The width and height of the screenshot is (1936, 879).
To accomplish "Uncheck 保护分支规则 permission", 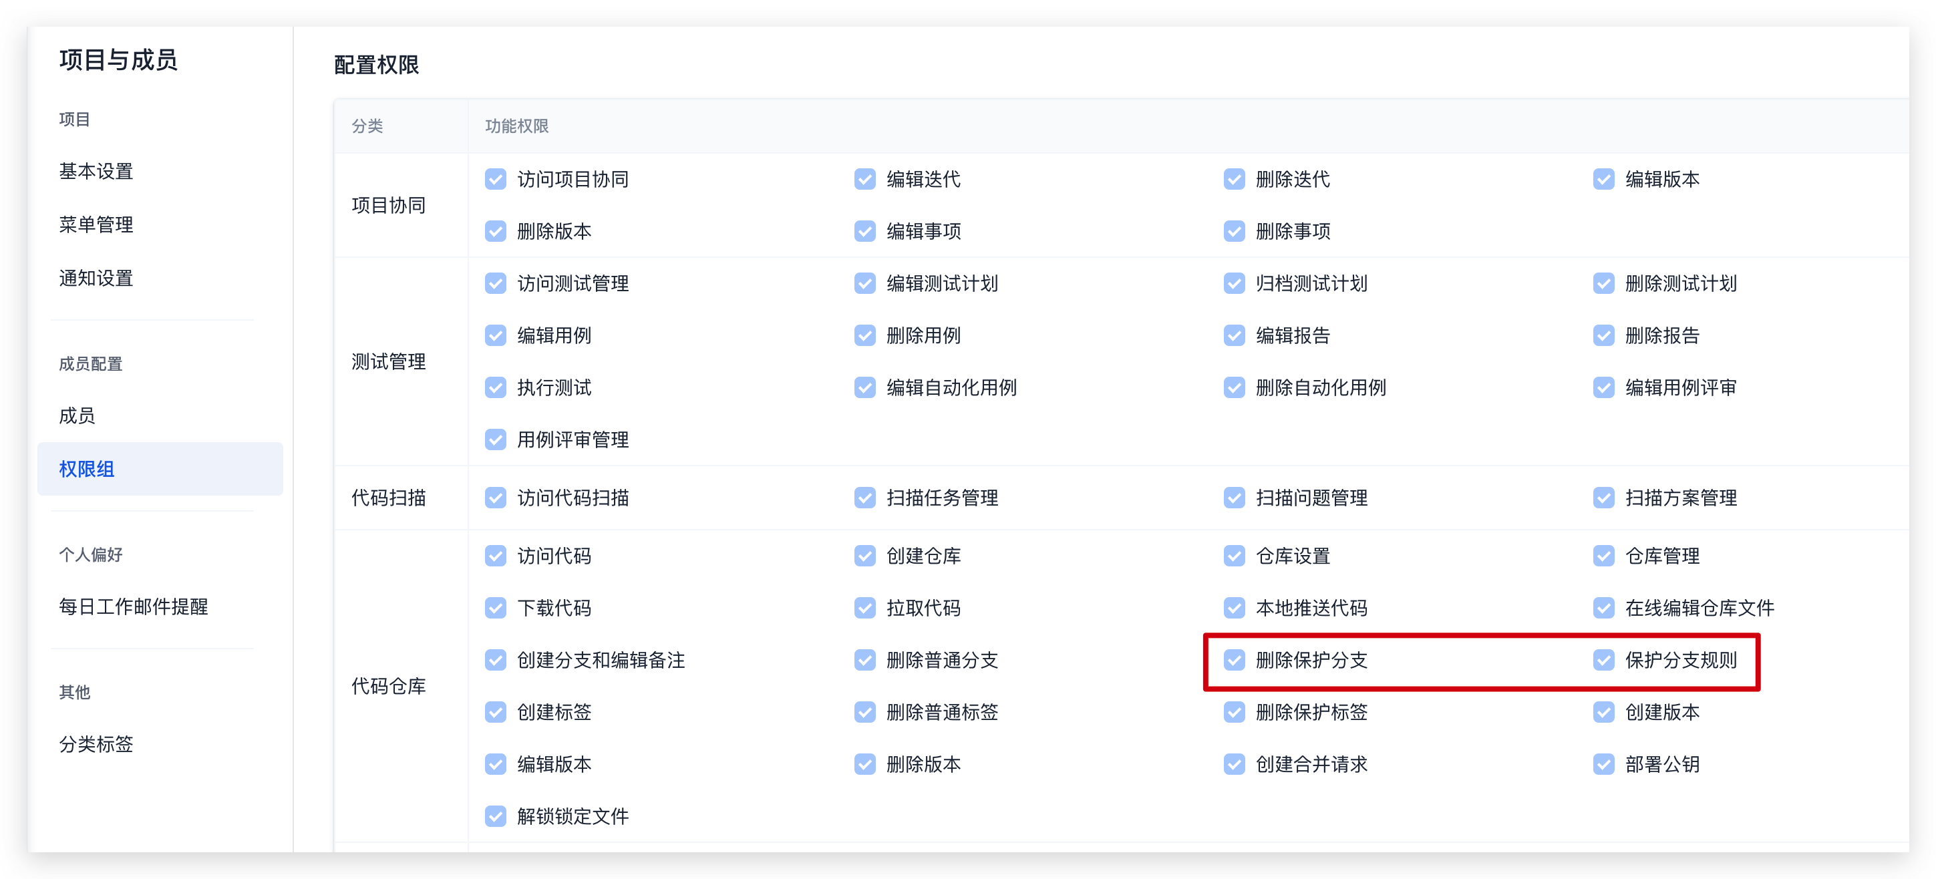I will click(1604, 661).
